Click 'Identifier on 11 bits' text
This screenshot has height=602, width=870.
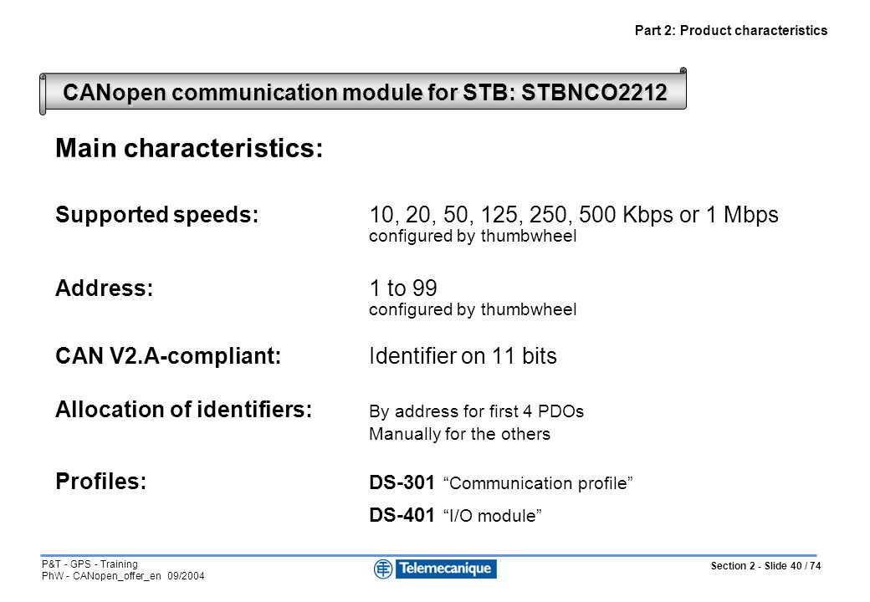(x=463, y=356)
